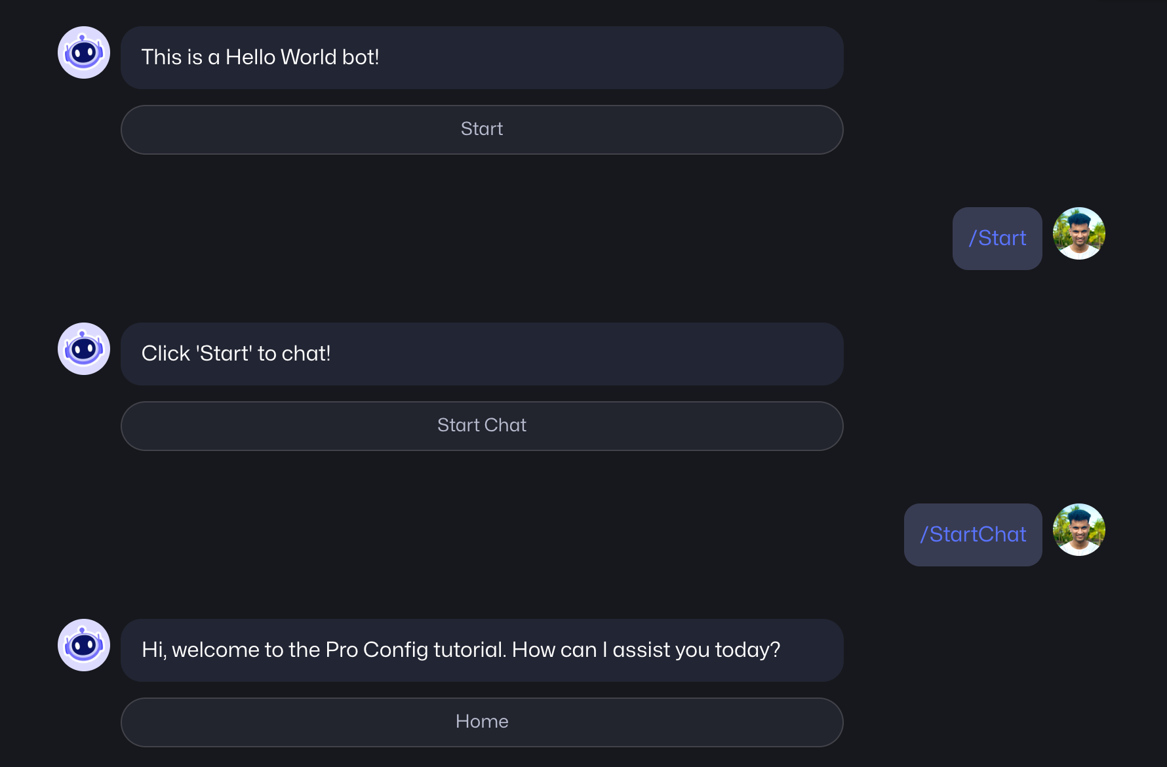Open the user profile picture next to /Start

click(1078, 233)
